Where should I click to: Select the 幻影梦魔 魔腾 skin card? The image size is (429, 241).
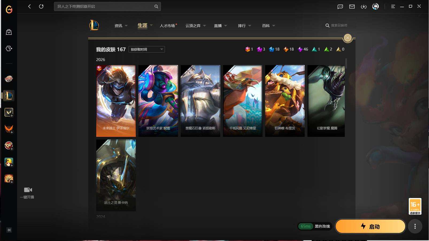tap(326, 101)
